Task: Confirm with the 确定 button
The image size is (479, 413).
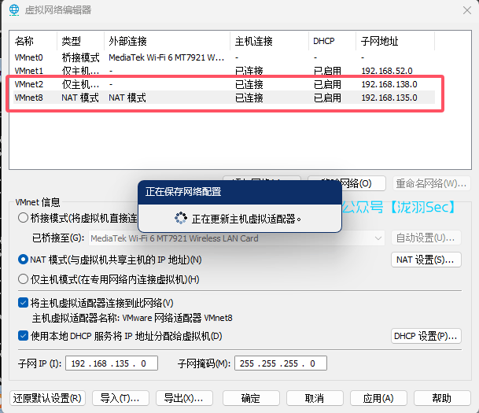Action: point(251,398)
